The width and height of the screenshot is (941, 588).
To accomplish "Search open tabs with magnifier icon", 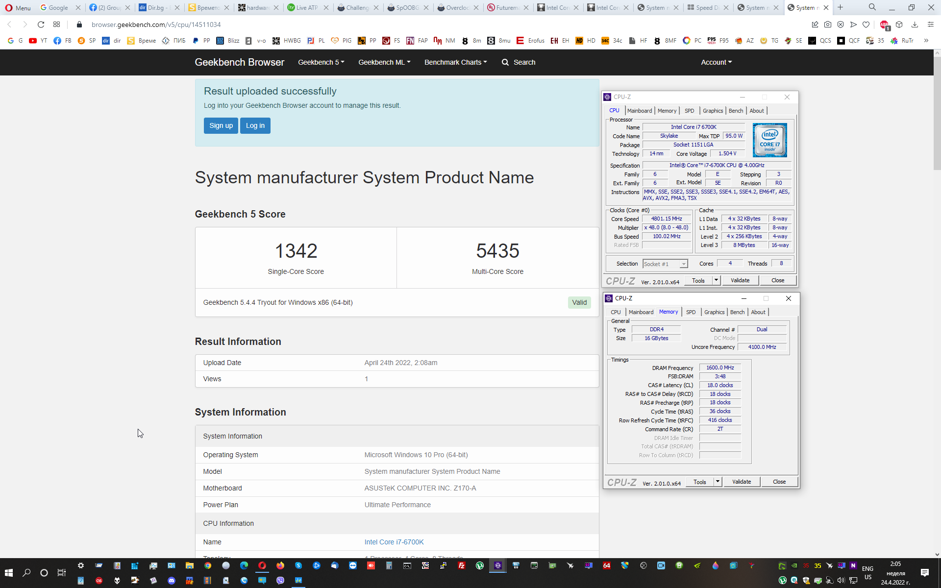I will click(872, 7).
